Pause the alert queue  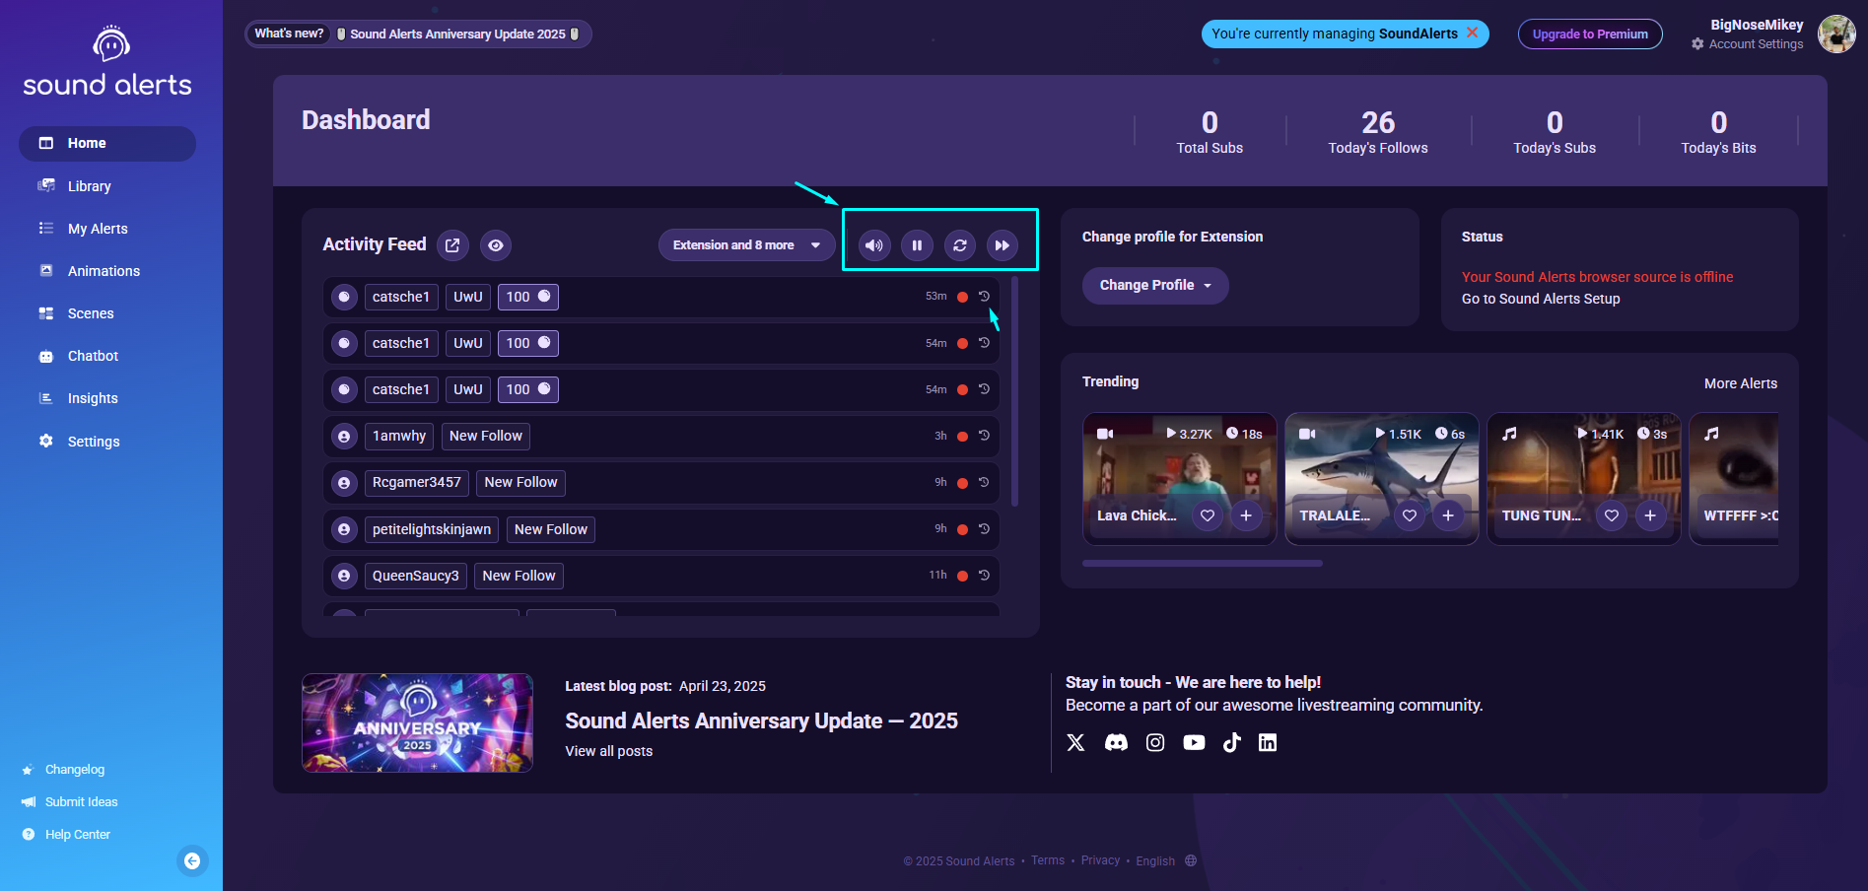pyautogui.click(x=917, y=245)
